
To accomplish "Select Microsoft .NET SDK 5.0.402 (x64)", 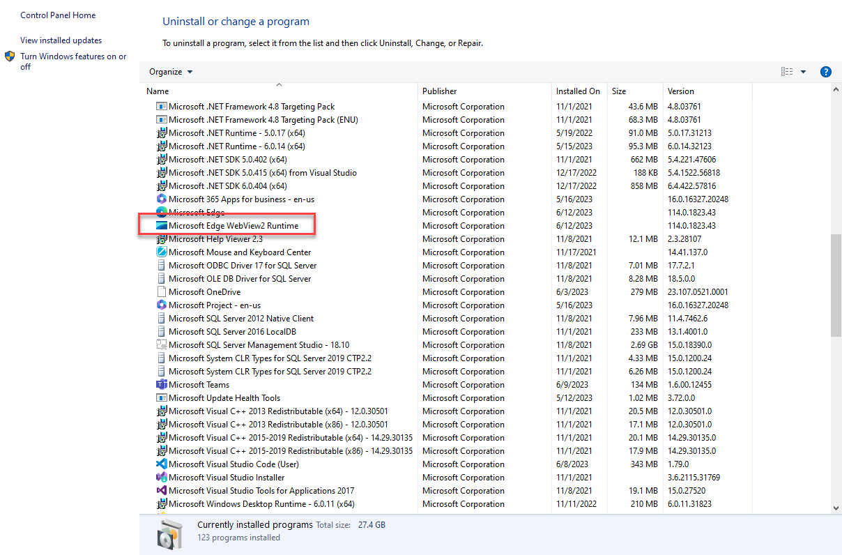I will 446,160.
